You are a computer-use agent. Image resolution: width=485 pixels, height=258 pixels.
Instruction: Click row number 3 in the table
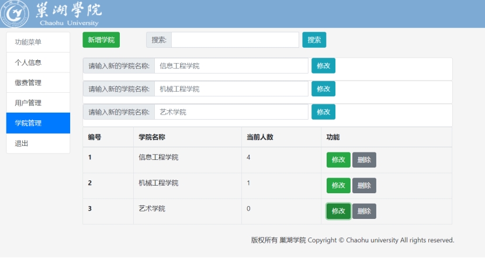90,208
